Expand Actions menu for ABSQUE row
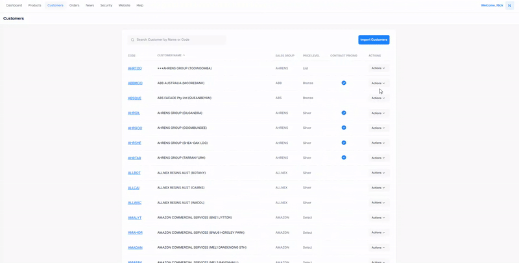This screenshot has height=263, width=519. pos(378,98)
